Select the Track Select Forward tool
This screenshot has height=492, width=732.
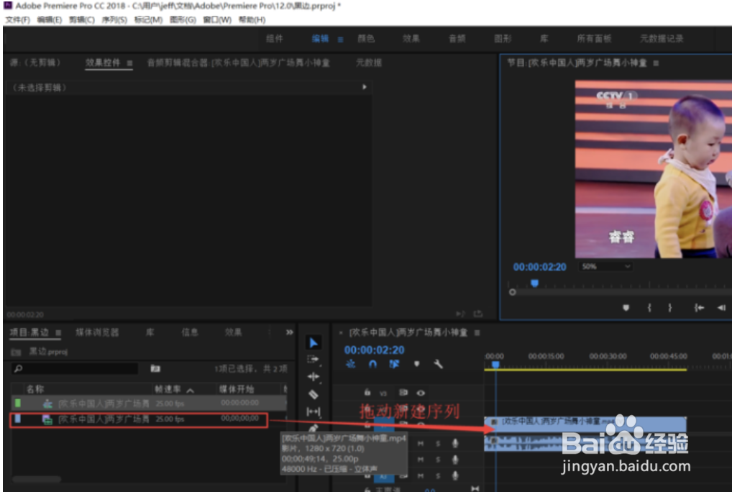click(313, 360)
